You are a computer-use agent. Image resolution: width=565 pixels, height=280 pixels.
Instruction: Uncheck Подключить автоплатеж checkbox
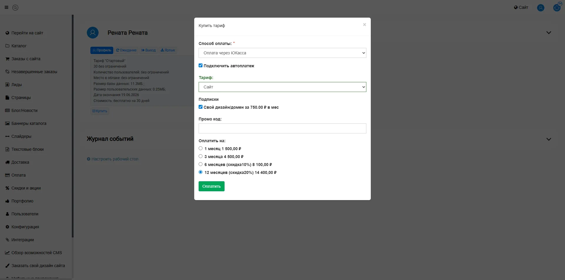pyautogui.click(x=200, y=66)
